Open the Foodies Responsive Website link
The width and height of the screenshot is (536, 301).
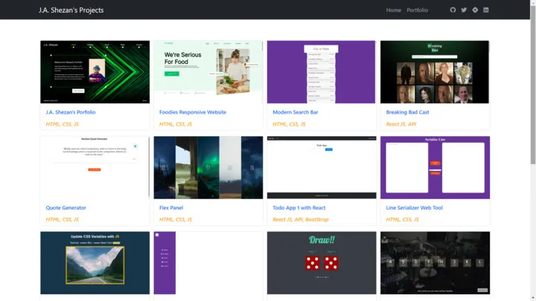[x=193, y=112]
